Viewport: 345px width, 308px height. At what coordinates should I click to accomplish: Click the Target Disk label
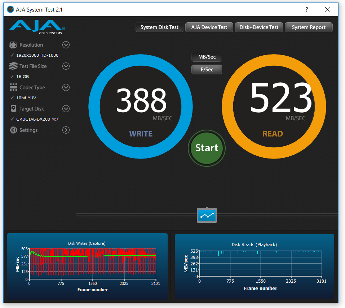click(x=32, y=109)
